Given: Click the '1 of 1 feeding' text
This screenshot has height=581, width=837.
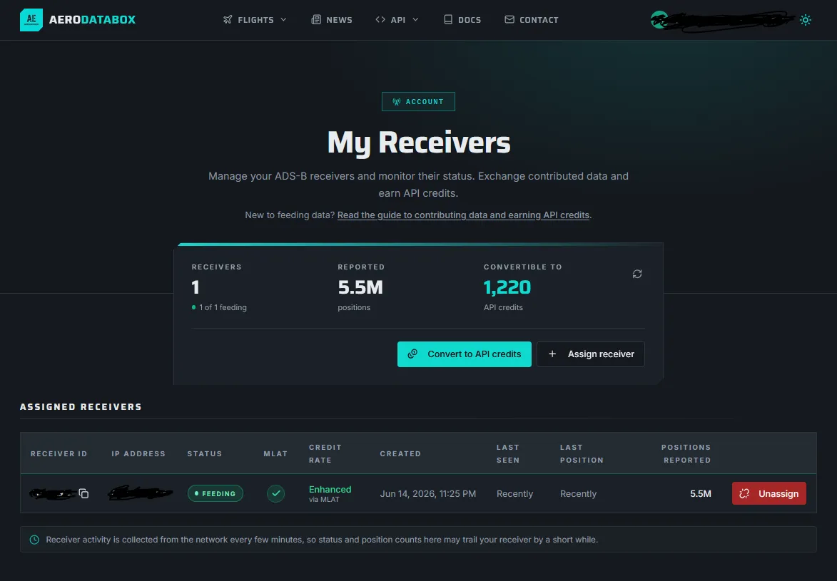Looking at the screenshot, I should pos(223,307).
